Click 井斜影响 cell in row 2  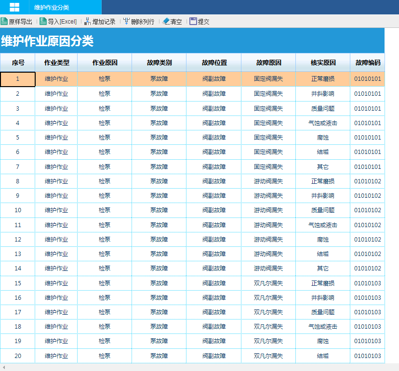[323, 94]
